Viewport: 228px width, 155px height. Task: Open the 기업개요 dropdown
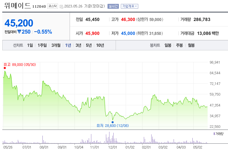[130, 6]
